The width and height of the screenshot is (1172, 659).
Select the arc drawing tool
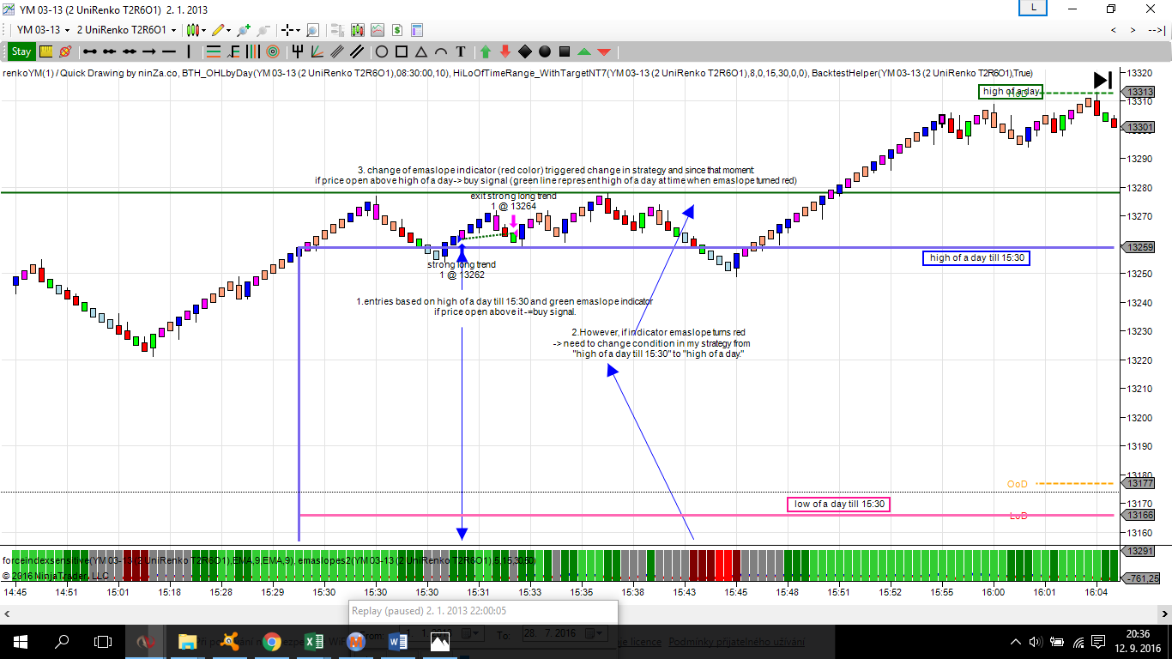coord(441,51)
